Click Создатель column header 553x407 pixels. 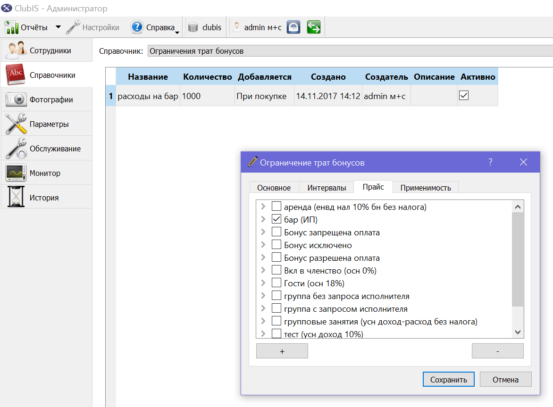coord(386,77)
